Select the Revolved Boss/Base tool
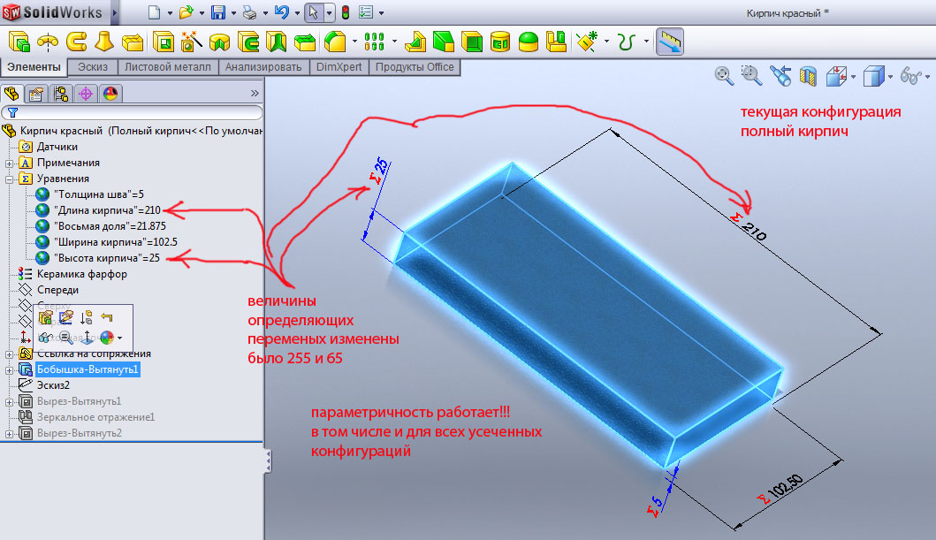936x540 pixels. coord(48,42)
